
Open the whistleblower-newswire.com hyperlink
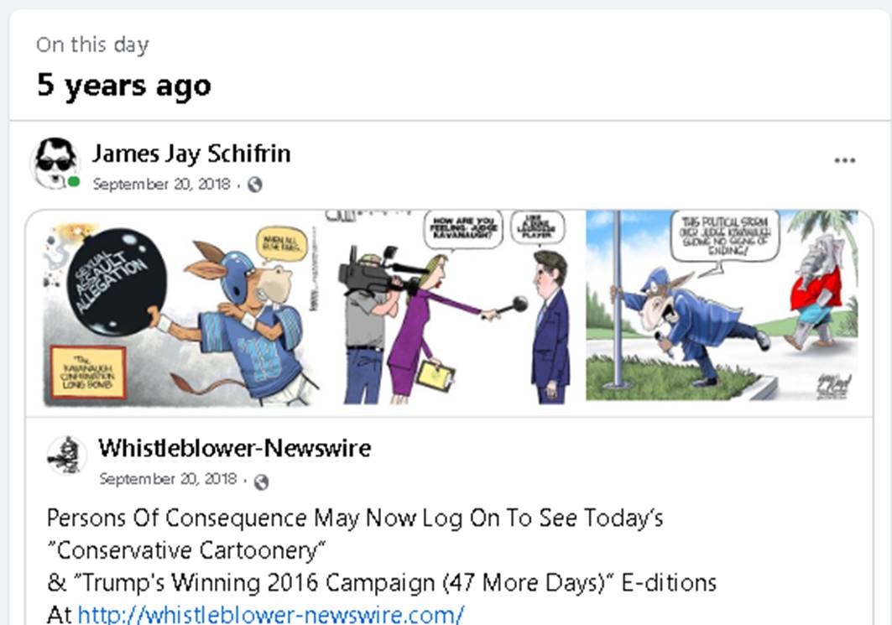pos(271,614)
